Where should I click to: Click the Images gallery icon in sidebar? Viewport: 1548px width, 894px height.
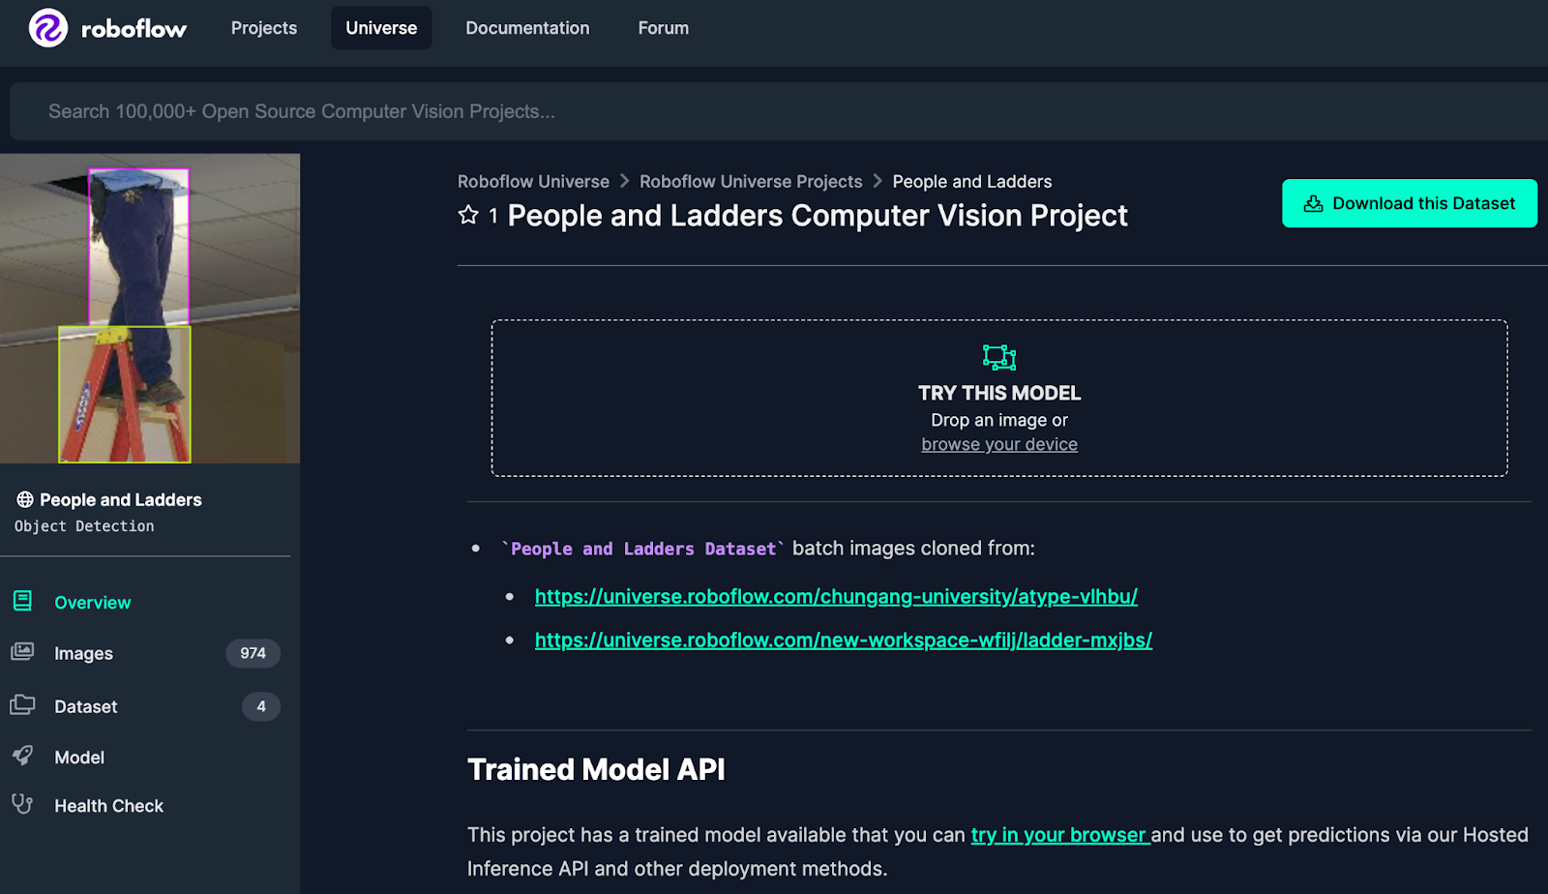(22, 651)
